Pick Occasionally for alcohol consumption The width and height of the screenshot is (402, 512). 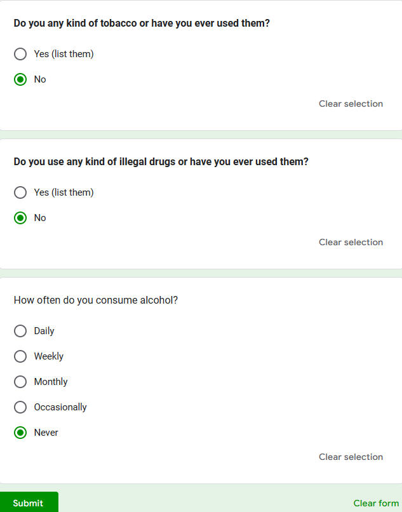[x=20, y=407]
